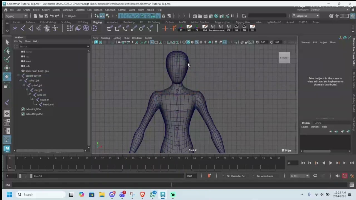Toggle the viewport grid display
The height and width of the screenshot is (200, 356).
coord(152,42)
